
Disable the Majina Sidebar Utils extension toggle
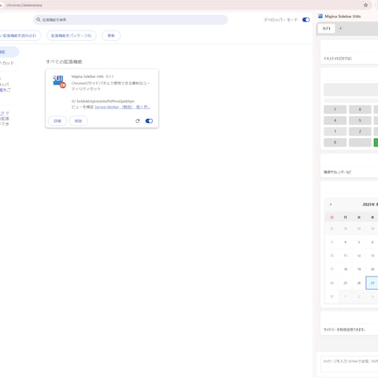[x=149, y=120]
